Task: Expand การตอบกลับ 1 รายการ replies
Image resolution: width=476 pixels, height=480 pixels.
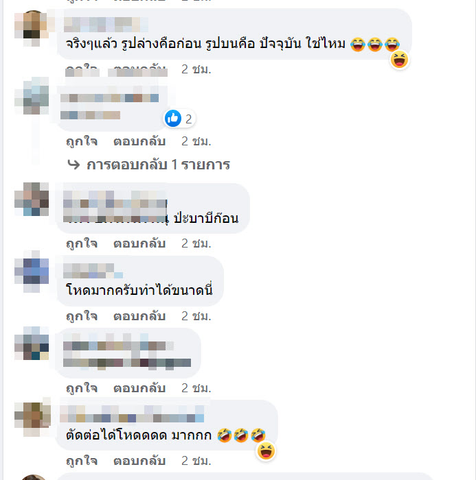Action: (x=158, y=165)
